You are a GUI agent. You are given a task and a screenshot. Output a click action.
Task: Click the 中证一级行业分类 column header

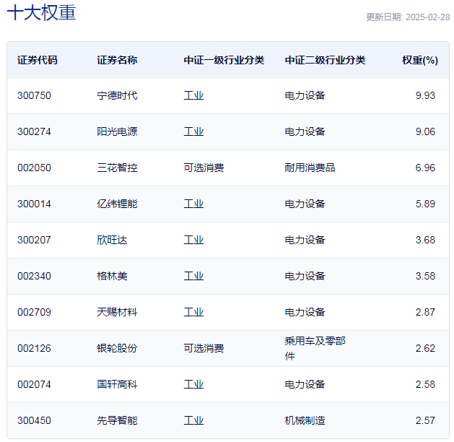tap(224, 60)
